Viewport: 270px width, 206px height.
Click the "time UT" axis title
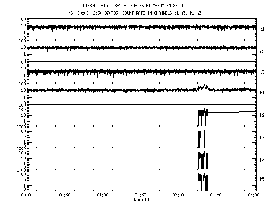click(141, 200)
